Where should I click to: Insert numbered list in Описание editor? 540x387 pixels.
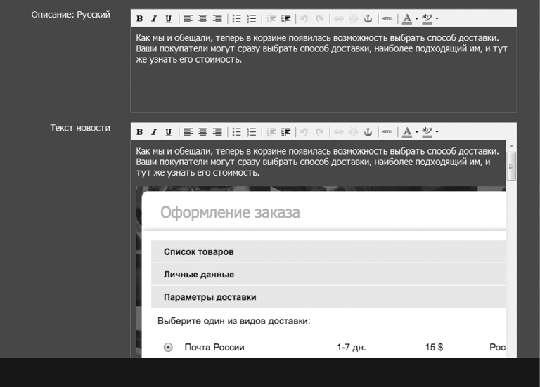coord(252,18)
